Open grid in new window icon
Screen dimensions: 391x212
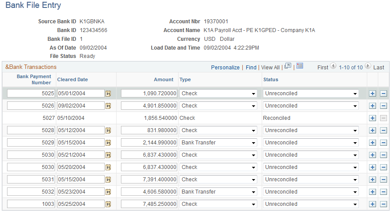[x=288, y=66]
